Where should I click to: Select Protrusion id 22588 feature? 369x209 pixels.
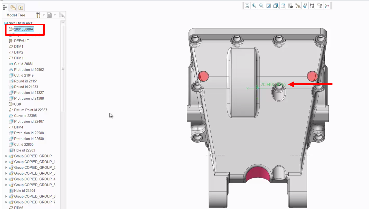click(x=26, y=133)
